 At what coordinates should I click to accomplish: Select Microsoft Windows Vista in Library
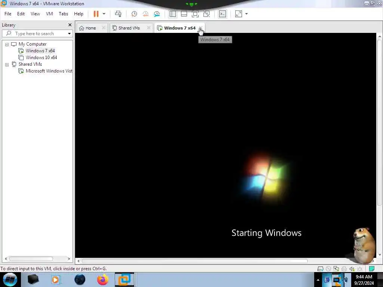point(45,71)
